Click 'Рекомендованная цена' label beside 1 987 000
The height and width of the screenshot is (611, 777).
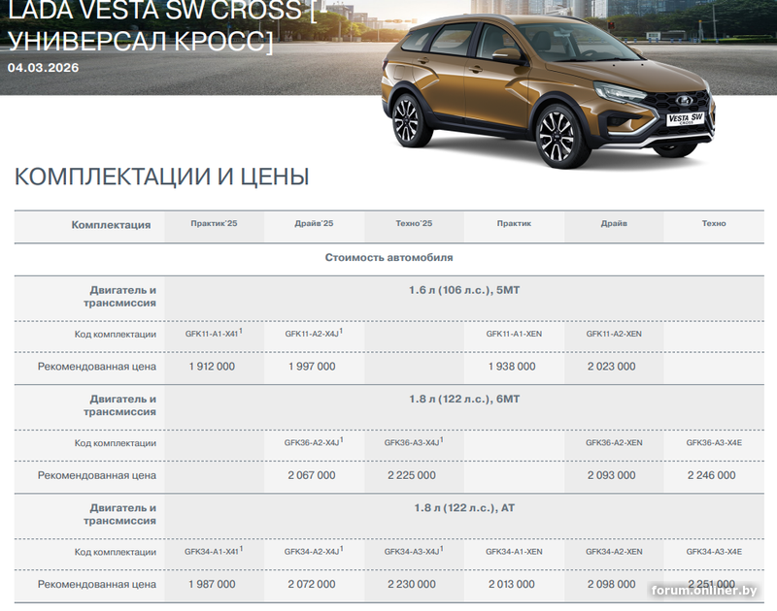click(96, 584)
